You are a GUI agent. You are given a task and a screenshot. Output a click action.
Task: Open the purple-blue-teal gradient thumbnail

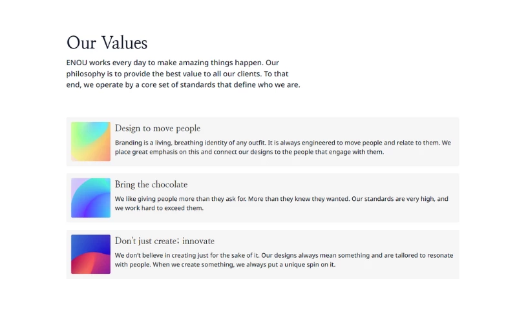90,198
